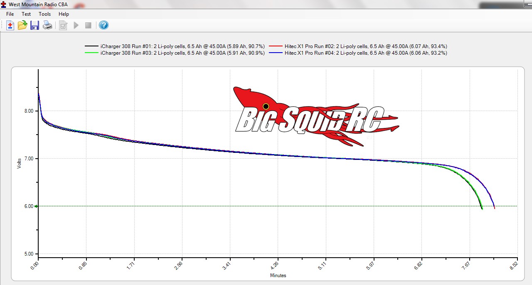Select legend entry iCharger 308 Run #03
Image resolution: width=532 pixels, height=285 pixels.
pyautogui.click(x=182, y=53)
